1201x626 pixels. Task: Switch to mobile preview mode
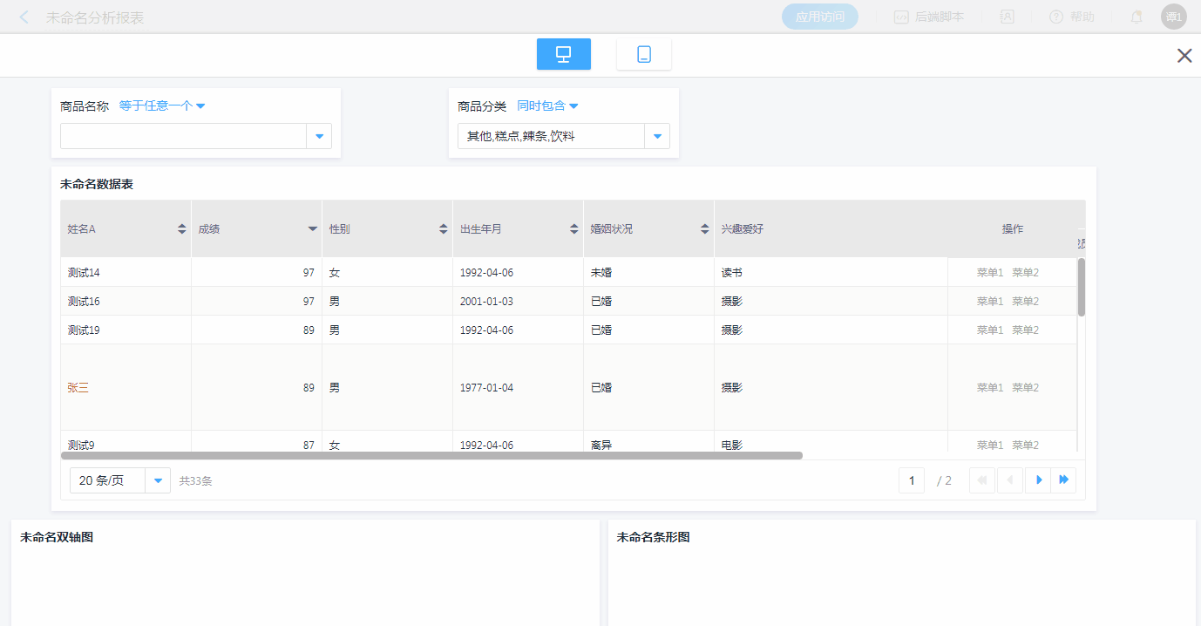pyautogui.click(x=643, y=54)
